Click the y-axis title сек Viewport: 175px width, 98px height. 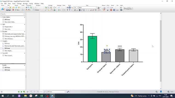[78, 43]
